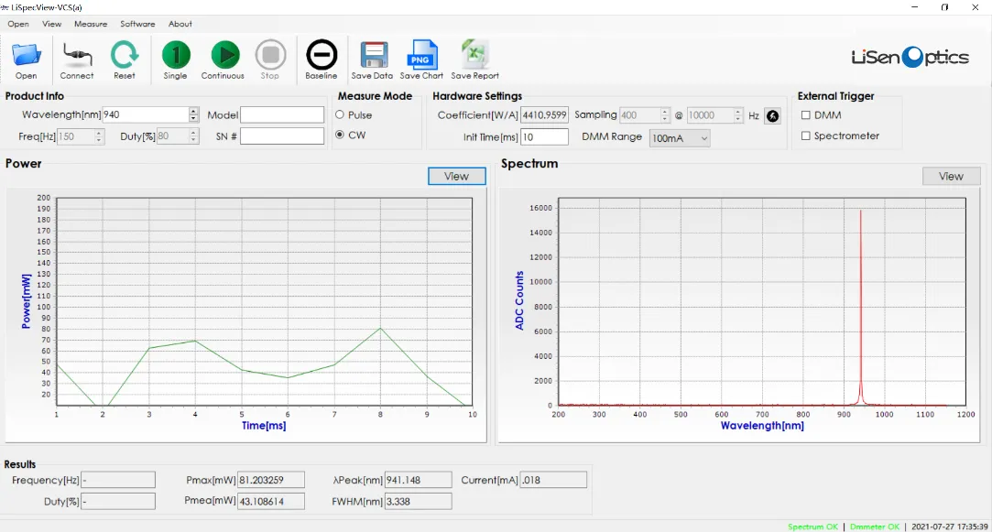Click View button in Spectrum panel
992x532 pixels.
tap(951, 177)
